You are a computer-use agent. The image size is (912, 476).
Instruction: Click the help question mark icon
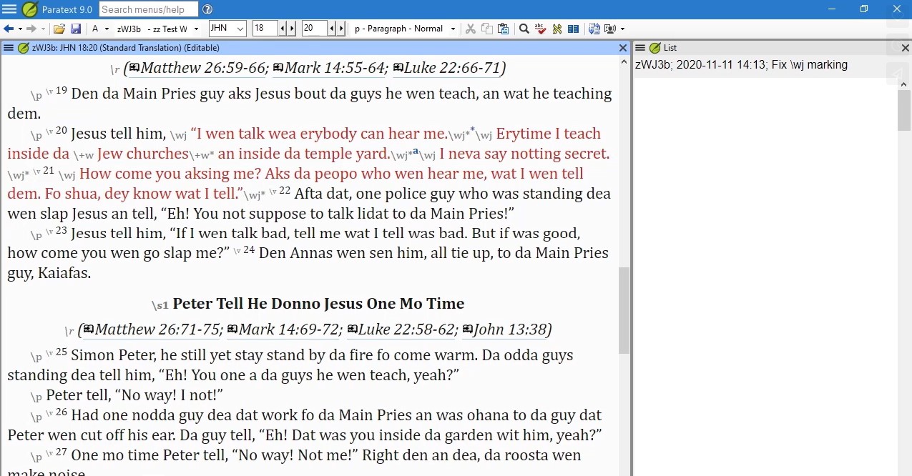pyautogui.click(x=207, y=10)
